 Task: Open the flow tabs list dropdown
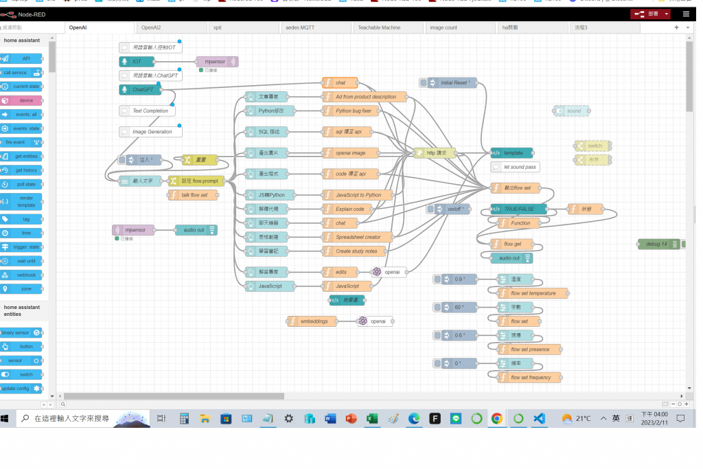tap(688, 27)
